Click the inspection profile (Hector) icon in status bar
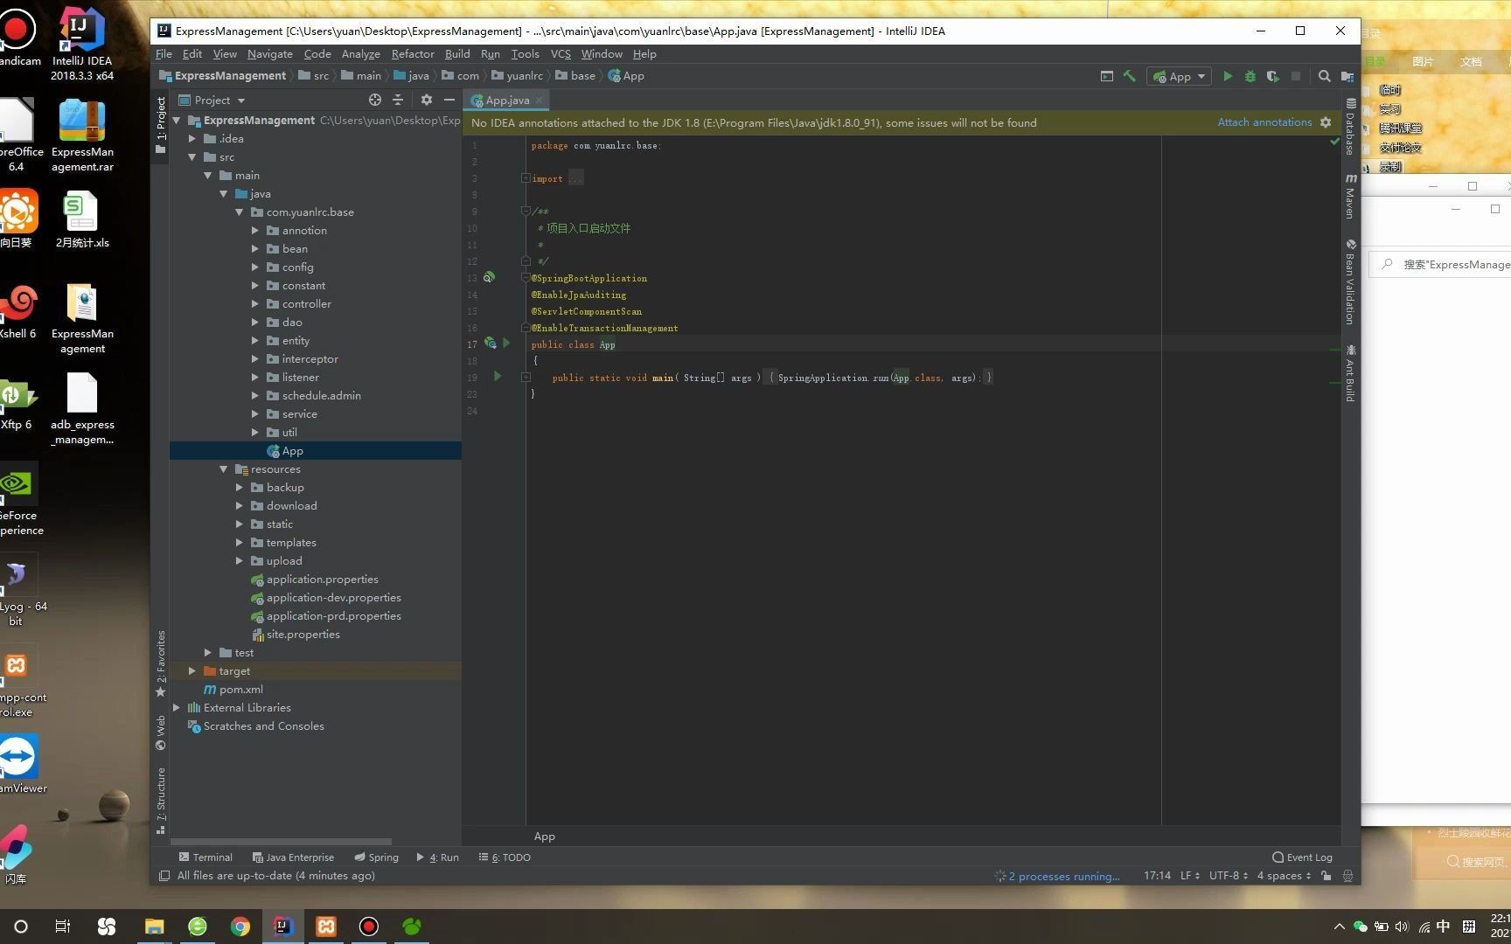Viewport: 1511px width, 944px height. (1347, 876)
